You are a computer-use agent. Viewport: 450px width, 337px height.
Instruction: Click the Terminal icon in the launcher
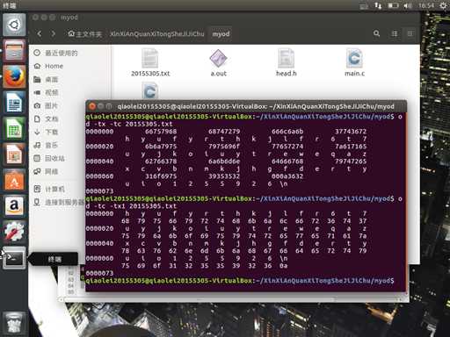tap(14, 258)
